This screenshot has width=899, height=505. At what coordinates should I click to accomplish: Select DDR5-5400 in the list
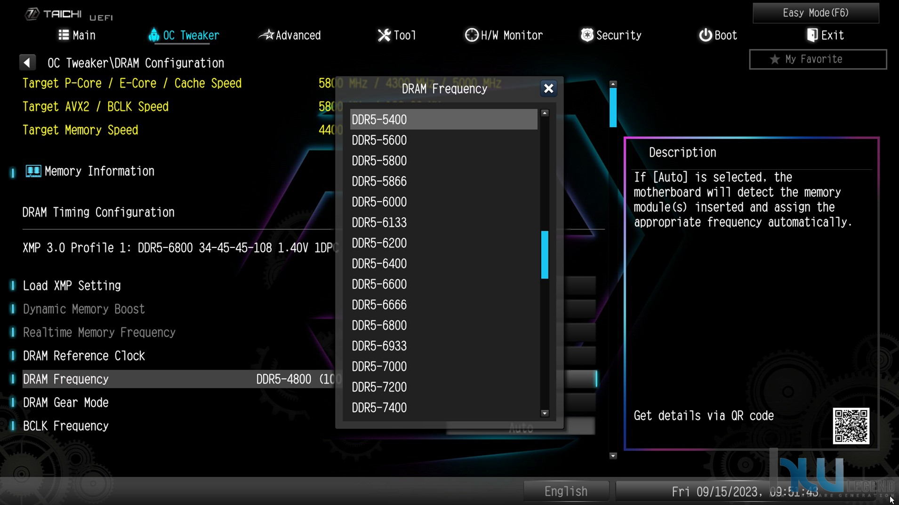[x=443, y=119]
